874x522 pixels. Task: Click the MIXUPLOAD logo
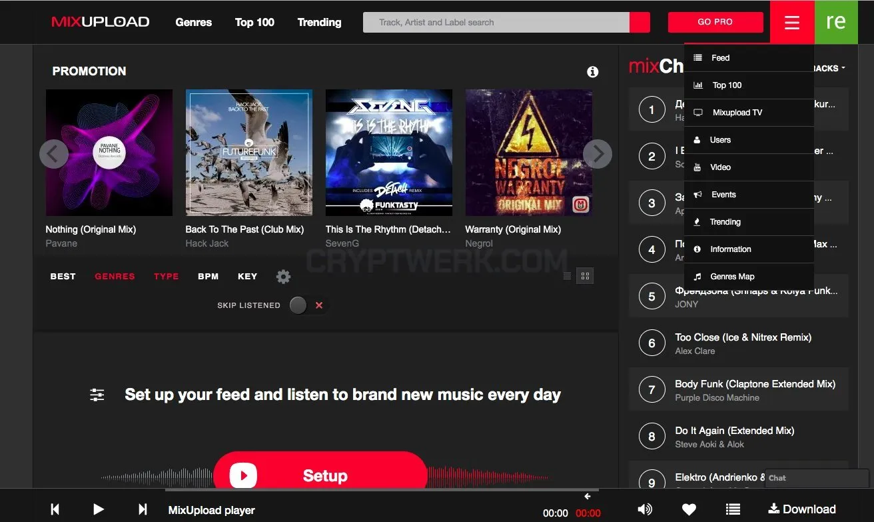[x=101, y=22]
